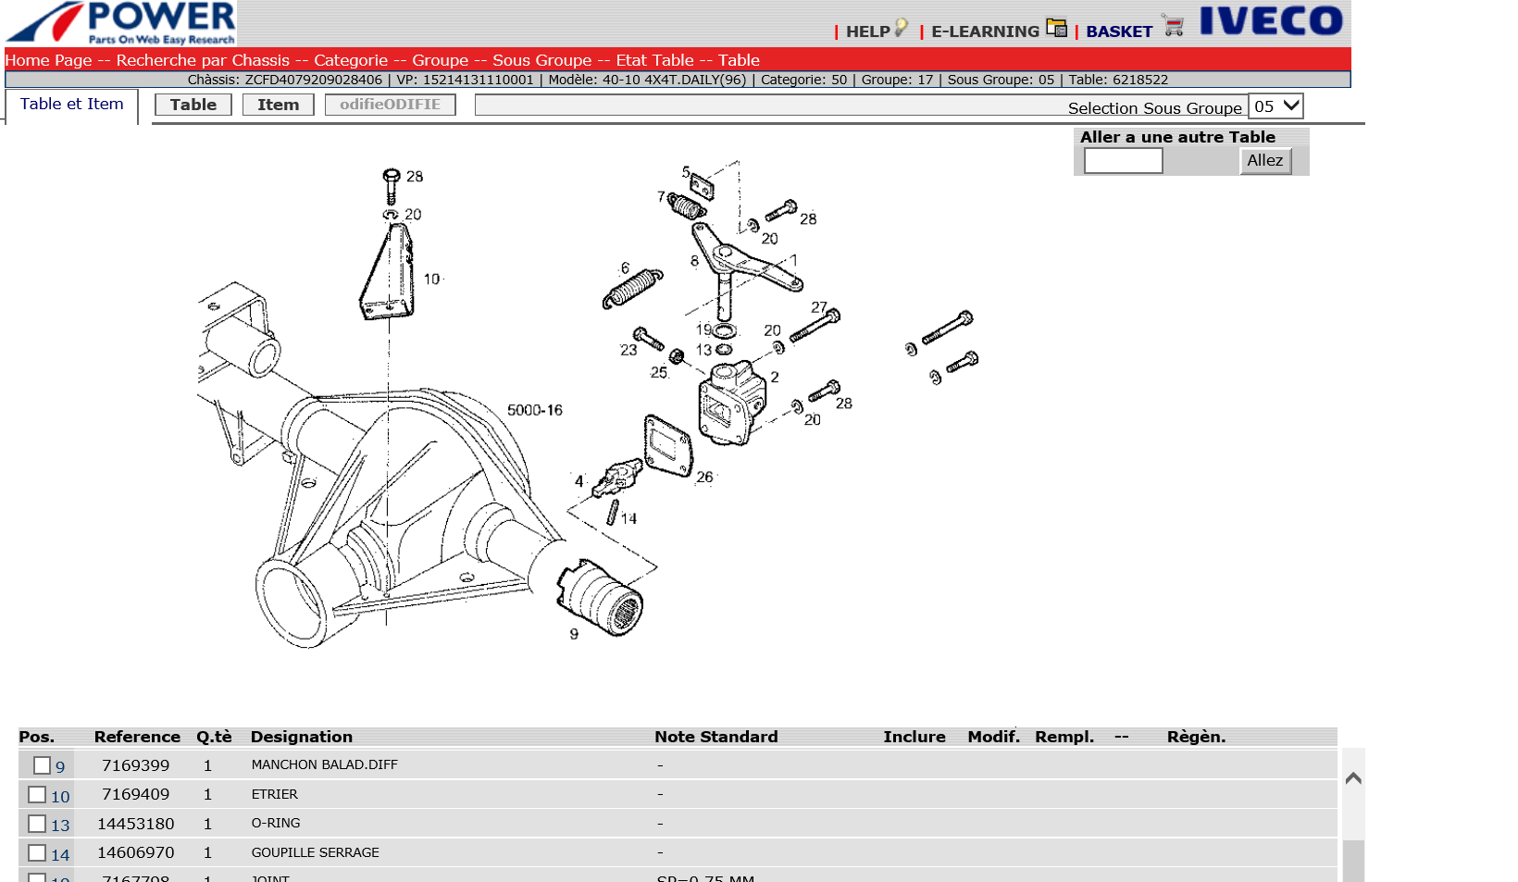Open the Basket shopping cart icon

1173,26
